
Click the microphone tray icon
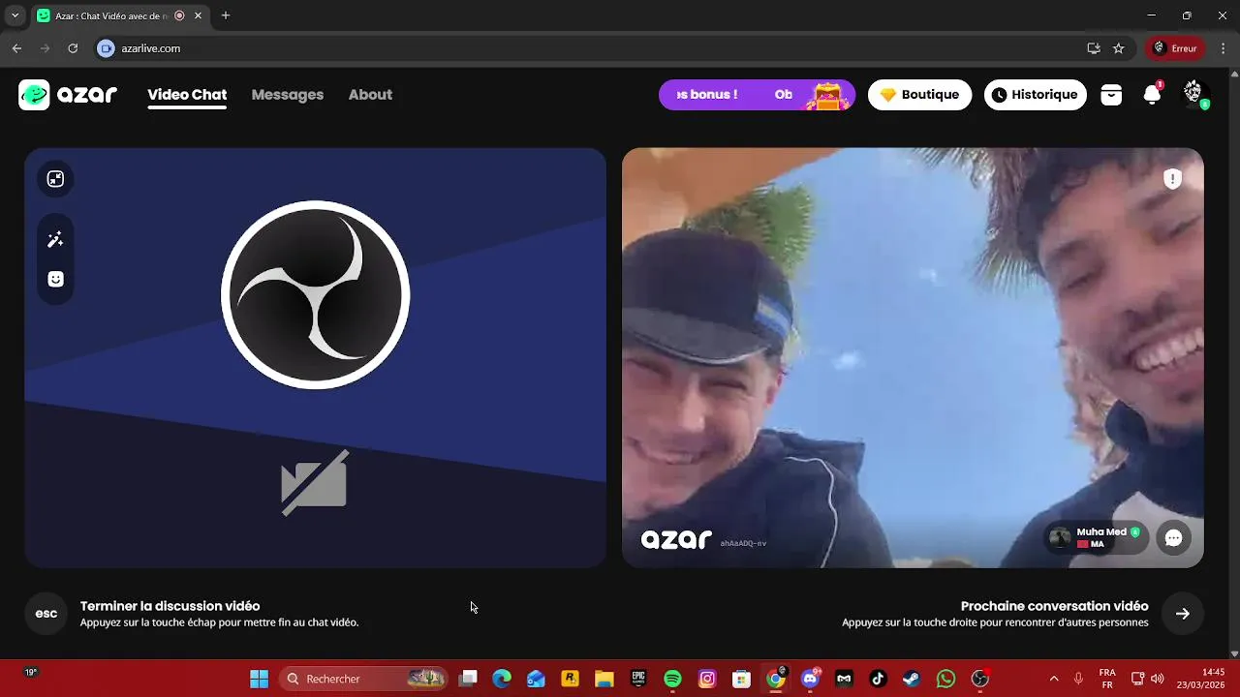[x=1078, y=679]
